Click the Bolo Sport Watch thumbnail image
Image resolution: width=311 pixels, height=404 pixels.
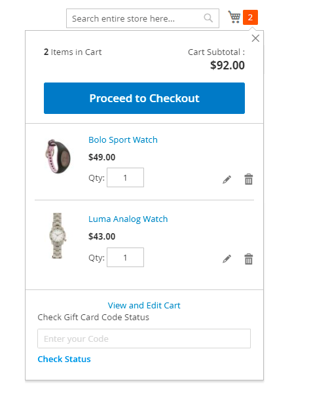pos(58,156)
